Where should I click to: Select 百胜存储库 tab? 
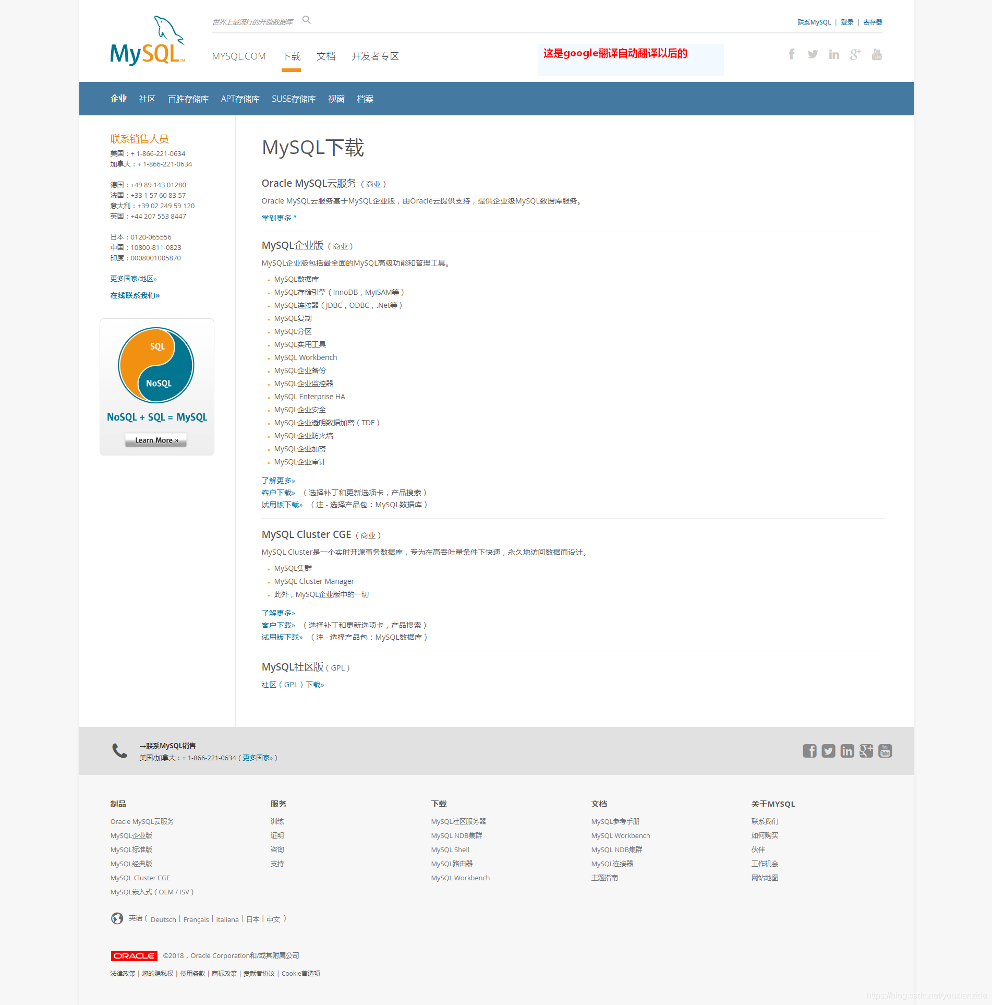pos(188,99)
